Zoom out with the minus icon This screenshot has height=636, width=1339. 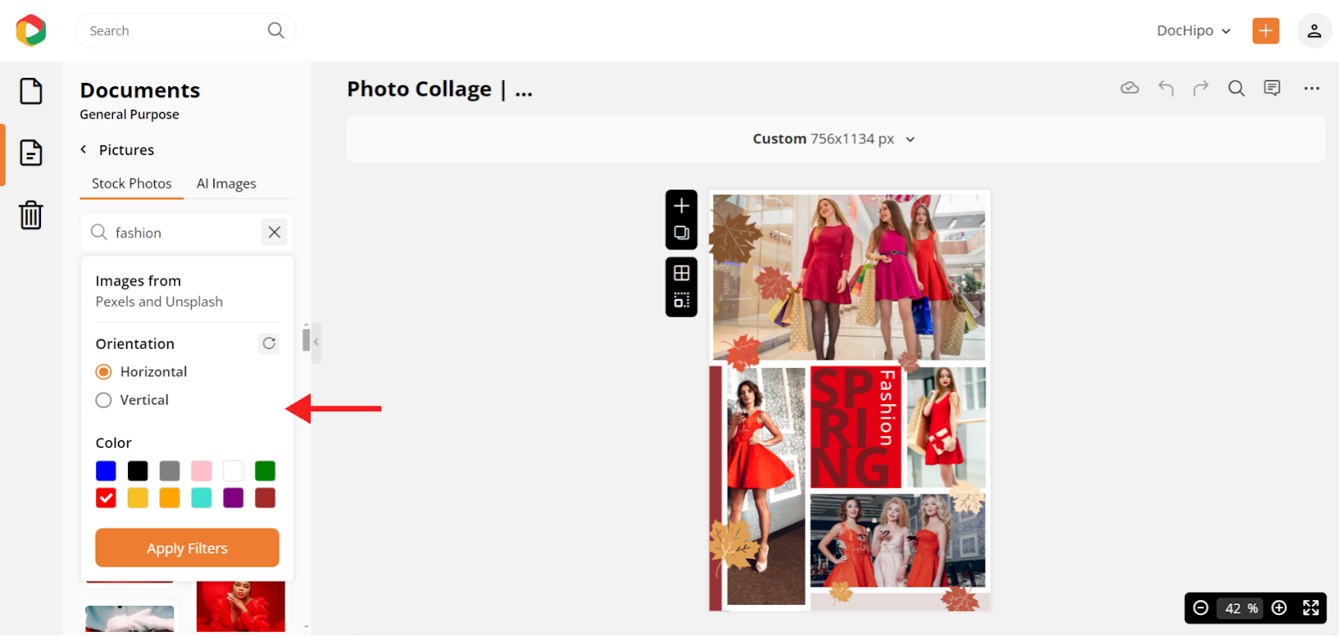click(x=1201, y=608)
